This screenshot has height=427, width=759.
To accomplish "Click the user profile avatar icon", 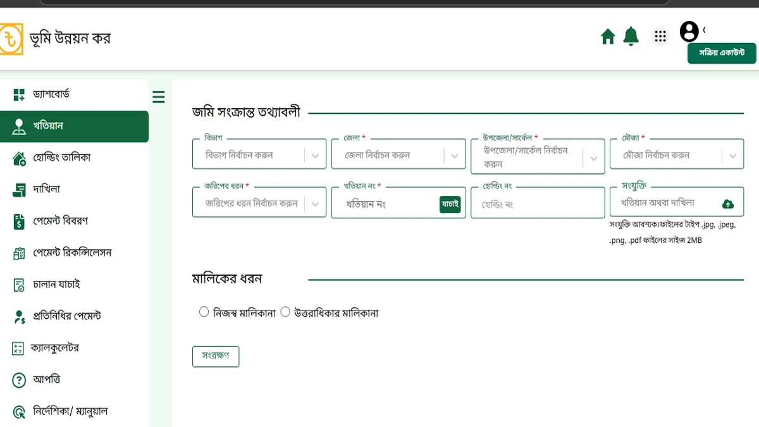I will click(x=689, y=32).
